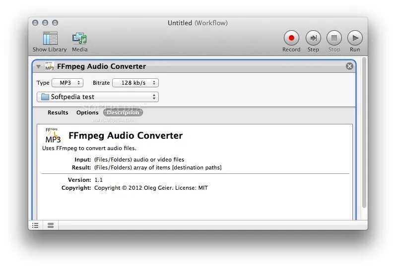The width and height of the screenshot is (396, 269).
Task: Open the Softpedia test folder dropdown
Action: [98, 97]
